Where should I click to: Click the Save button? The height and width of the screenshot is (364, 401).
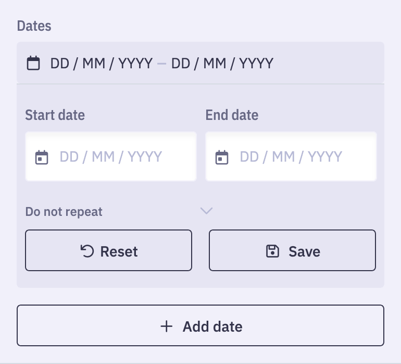click(292, 250)
